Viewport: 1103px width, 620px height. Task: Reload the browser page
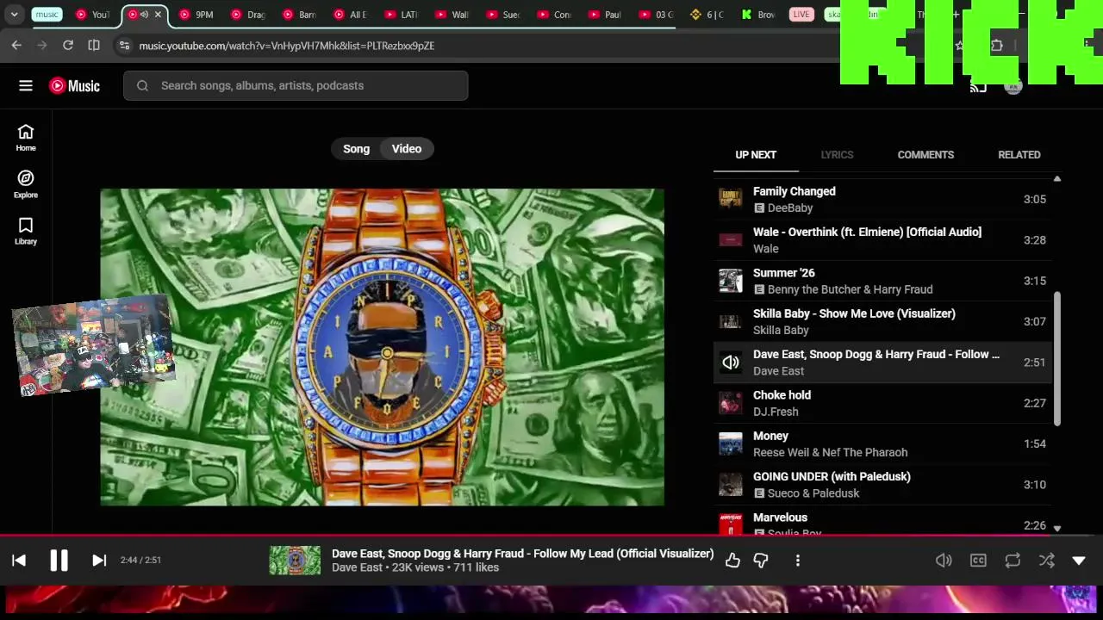[68, 46]
